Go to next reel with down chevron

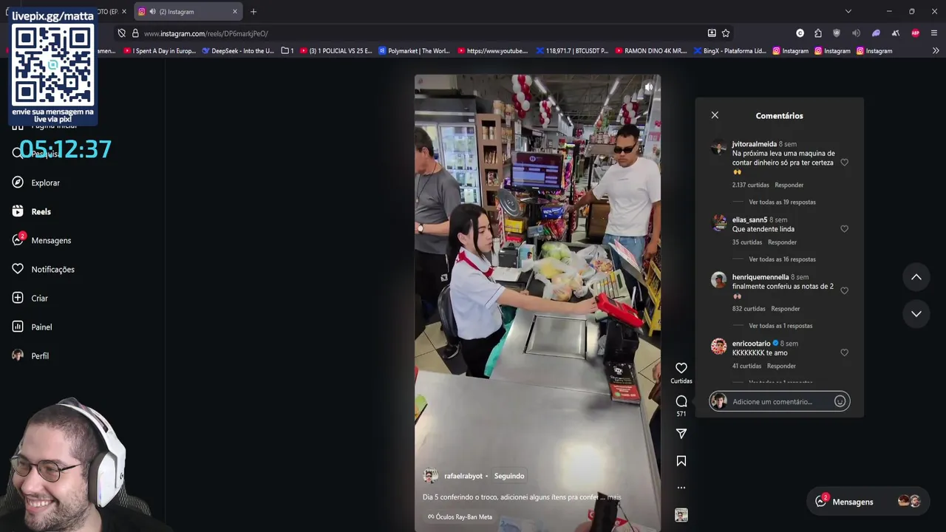click(916, 314)
